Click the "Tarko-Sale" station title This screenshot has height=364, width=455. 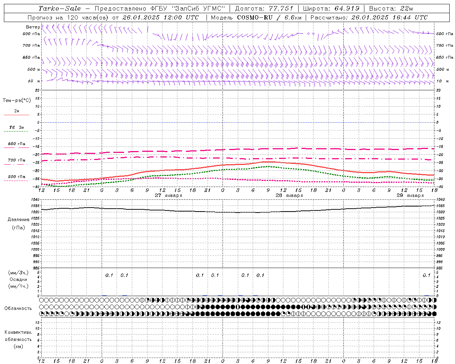click(x=60, y=9)
